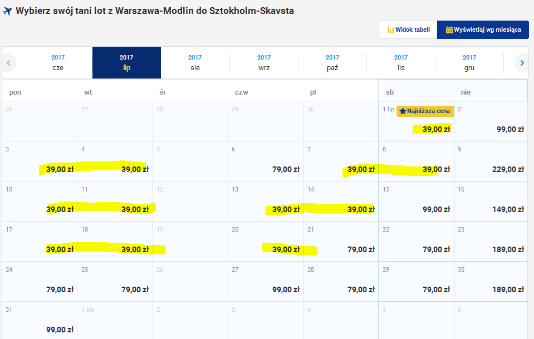The height and width of the screenshot is (339, 534).
Task: Select July 31 fare of 99,00 zł
Action: tap(40, 320)
